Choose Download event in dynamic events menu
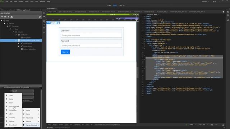 tap(13, 125)
